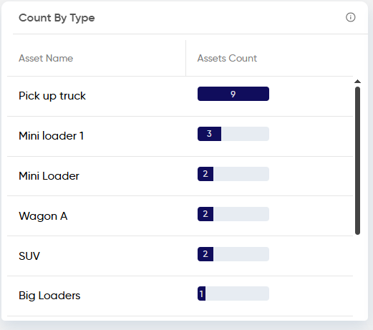The image size is (373, 330).
Task: Select the Big Loaders row
Action: (180, 296)
